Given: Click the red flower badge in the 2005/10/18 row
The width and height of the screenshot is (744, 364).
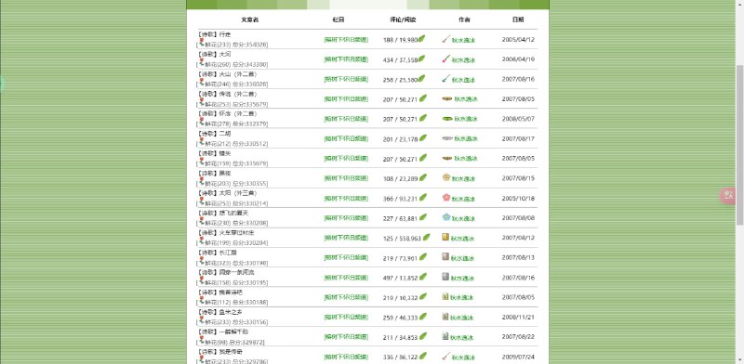Looking at the screenshot, I should pos(446,197).
